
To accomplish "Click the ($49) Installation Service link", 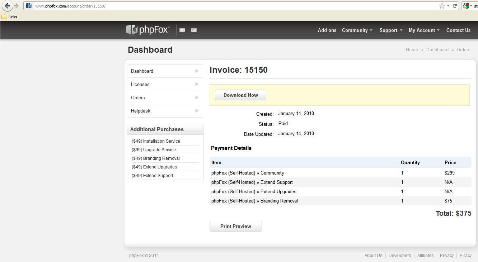I will (156, 141).
